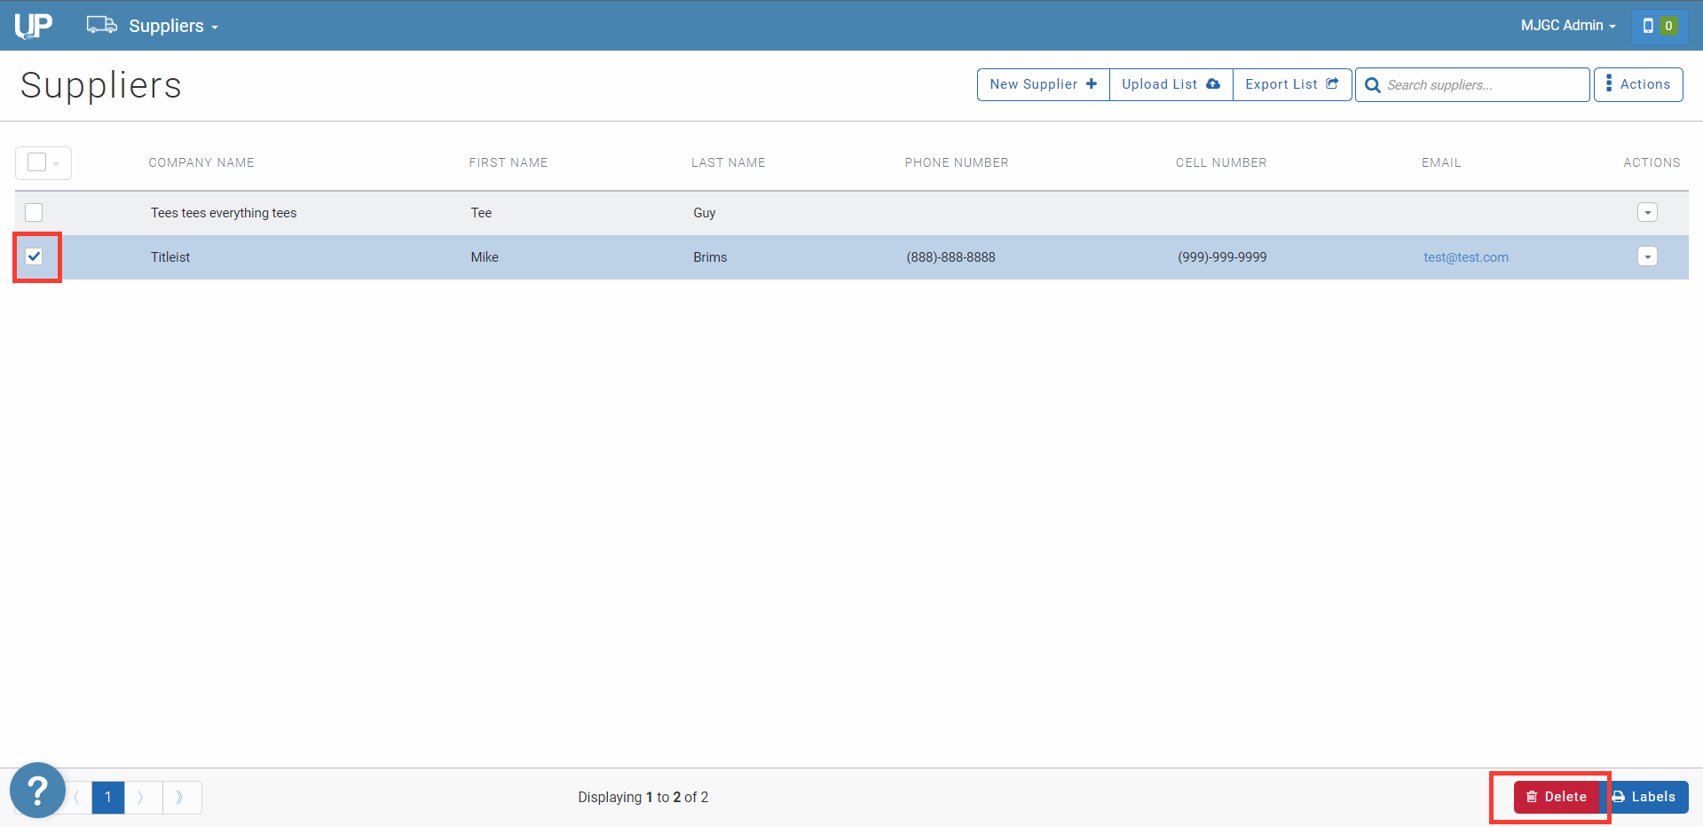The image size is (1703, 827).
Task: Click the magnifier icon in the search box
Action: tap(1371, 84)
